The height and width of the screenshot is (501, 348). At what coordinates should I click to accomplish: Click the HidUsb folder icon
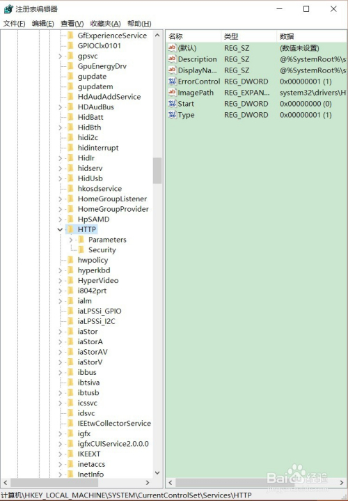click(x=71, y=178)
